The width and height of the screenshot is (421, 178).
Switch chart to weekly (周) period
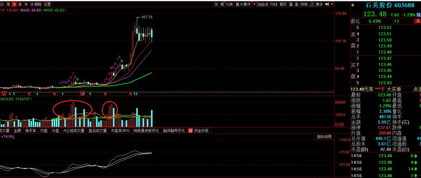pos(8,4)
